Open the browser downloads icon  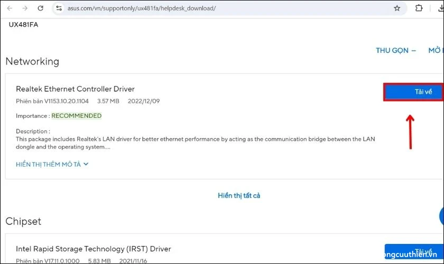(441, 8)
